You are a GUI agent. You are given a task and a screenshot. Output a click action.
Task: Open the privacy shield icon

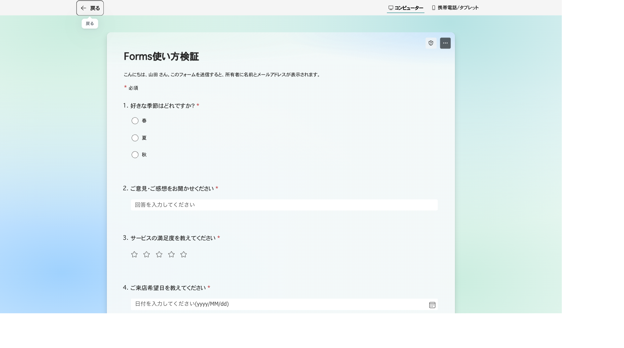click(x=431, y=43)
